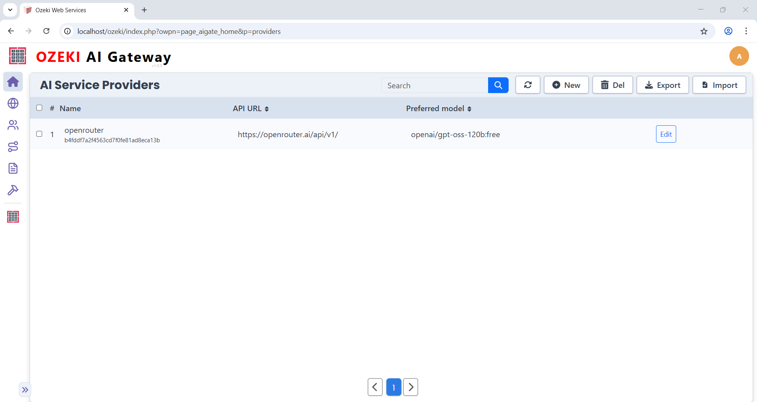Click the Ozeki Web Services browser tab

[x=75, y=10]
